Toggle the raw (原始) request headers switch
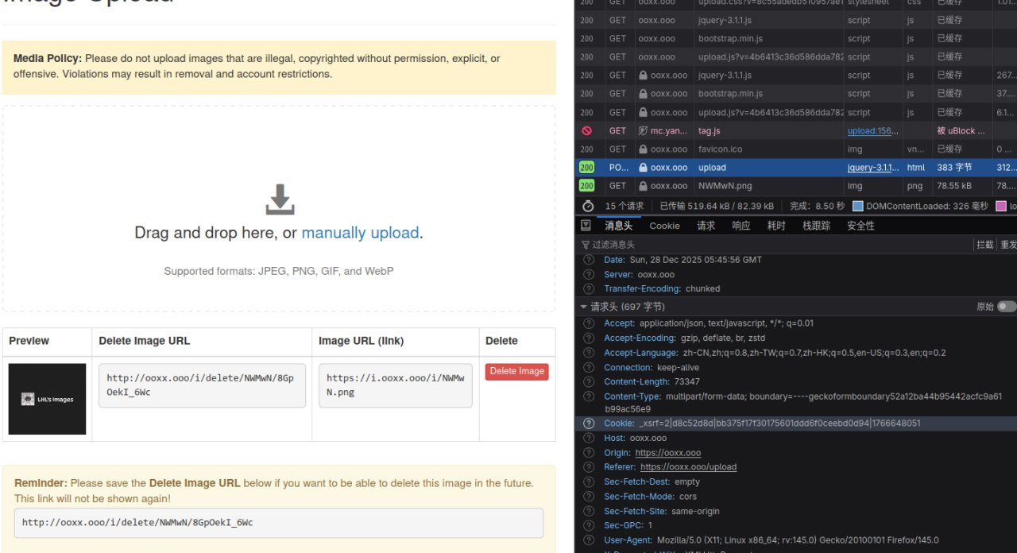 coord(1006,307)
